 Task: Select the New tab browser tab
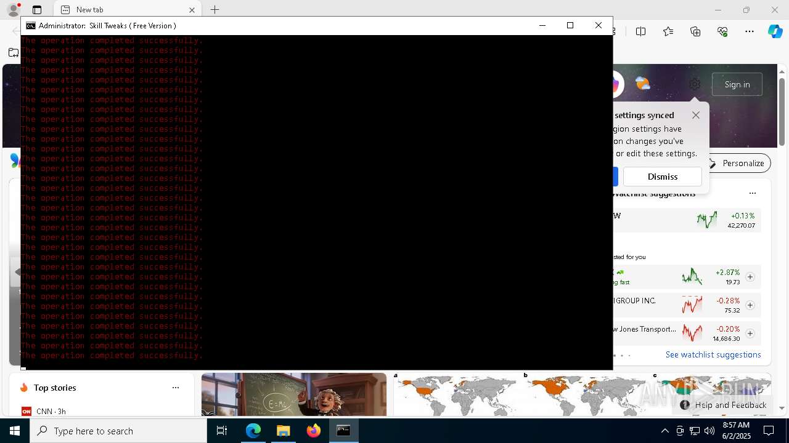[x=128, y=10]
